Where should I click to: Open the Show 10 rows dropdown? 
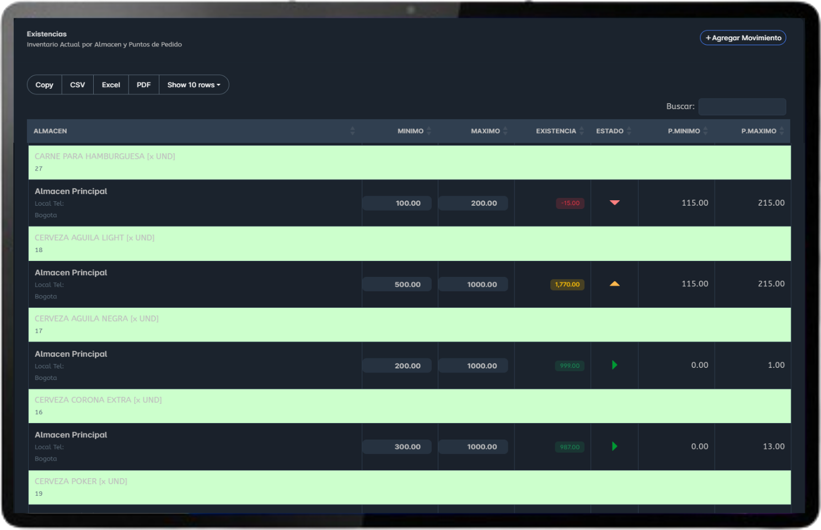[194, 85]
